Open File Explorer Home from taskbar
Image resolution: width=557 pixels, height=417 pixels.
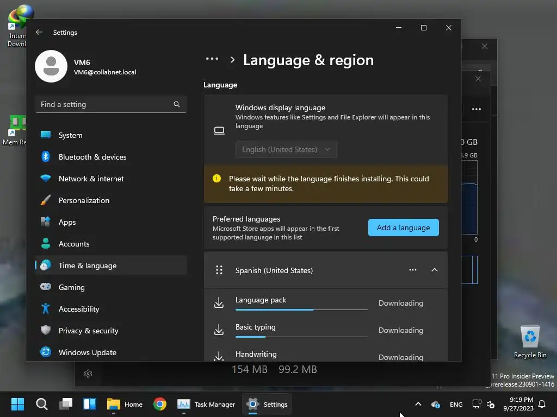[x=125, y=404]
